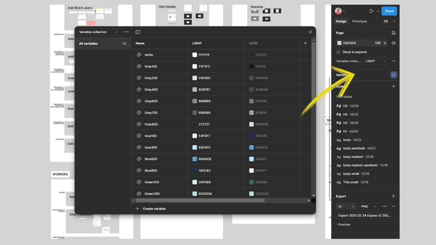Open the zoom percentage dropdown
This screenshot has height=245, width=436.
point(394,21)
